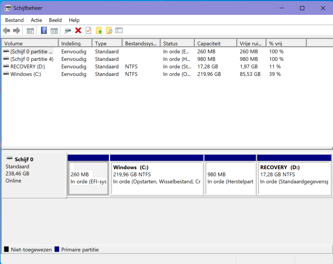Open the Bestand menu

pyautogui.click(x=15, y=20)
